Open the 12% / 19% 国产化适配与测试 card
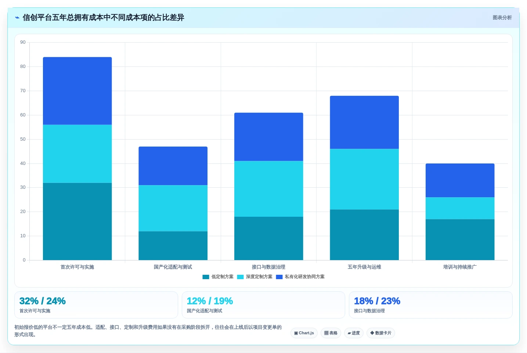Screen dimensions: 527x353 [263, 305]
